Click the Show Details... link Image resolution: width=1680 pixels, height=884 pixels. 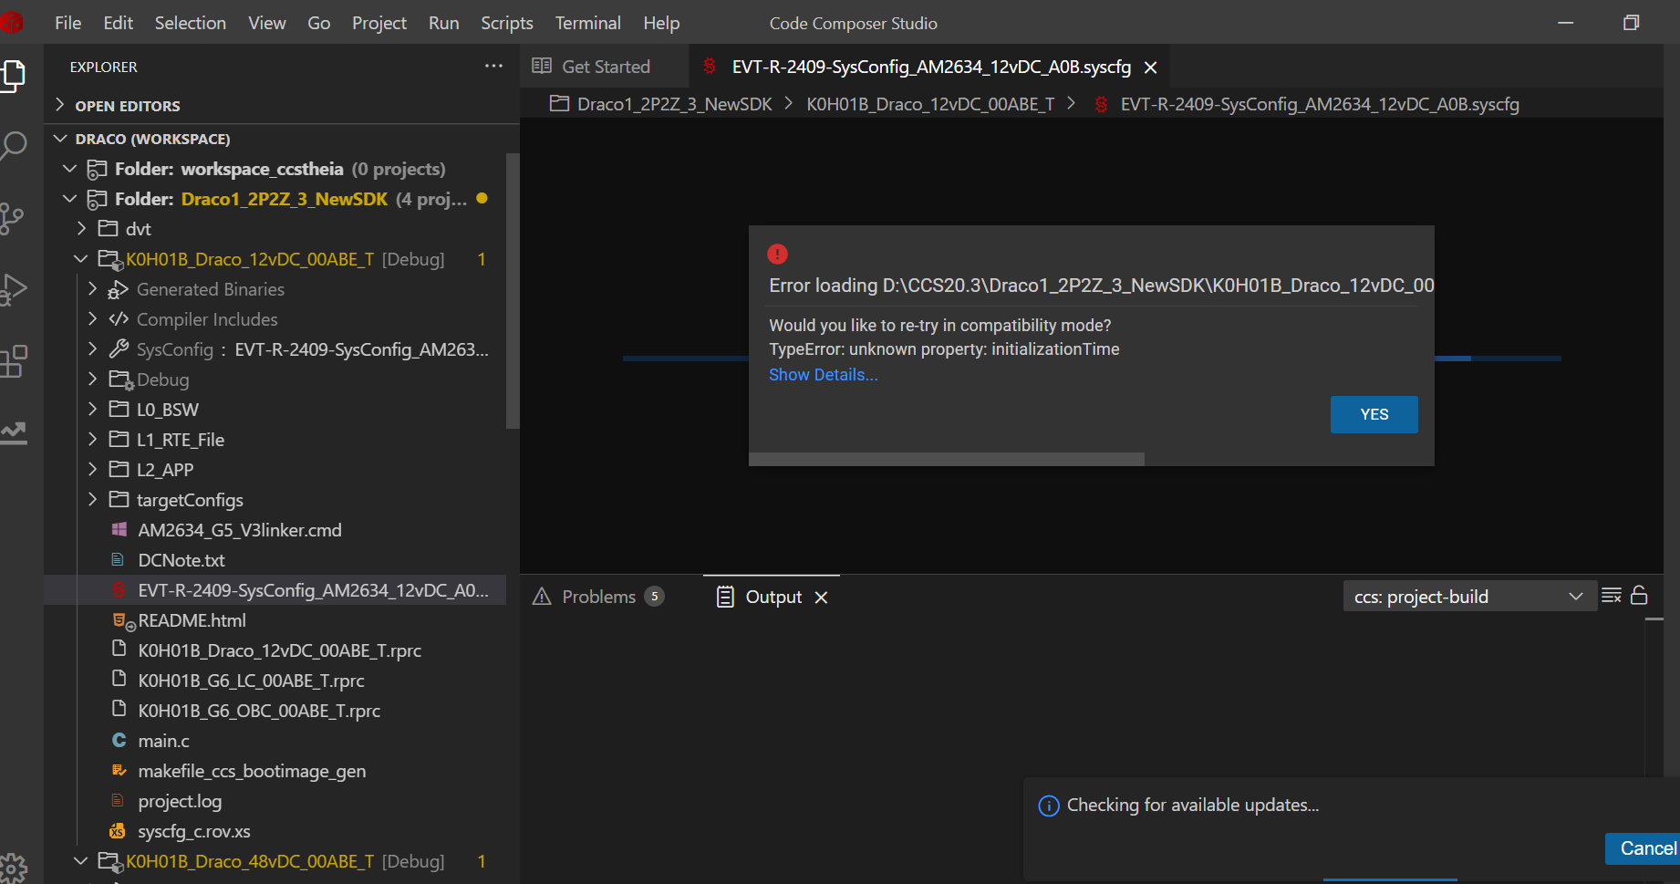coord(824,375)
